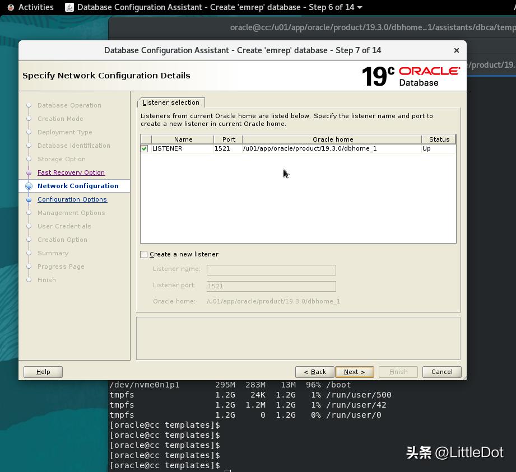This screenshot has height=472, width=516.
Task: Select User Credentials step label
Action: pyautogui.click(x=64, y=226)
